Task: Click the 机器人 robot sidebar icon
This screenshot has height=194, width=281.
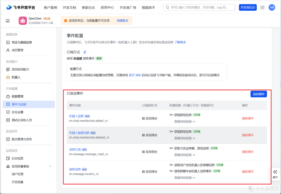Action: 8,77
